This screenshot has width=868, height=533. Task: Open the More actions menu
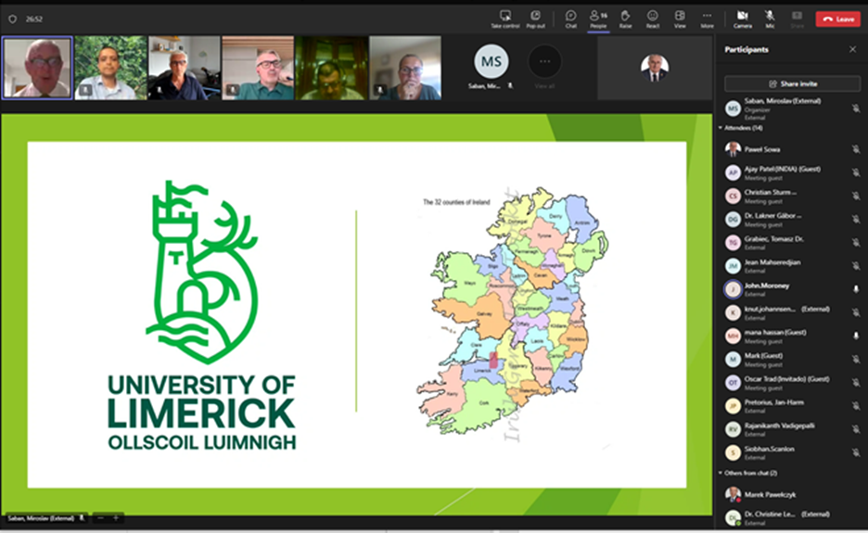(x=707, y=19)
